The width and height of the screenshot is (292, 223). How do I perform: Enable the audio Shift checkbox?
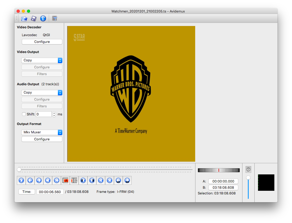click(x=24, y=114)
